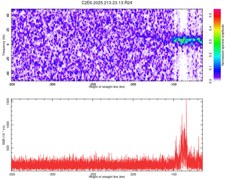225x180 pixels.
Task: Click the 0.4 tick on the color bar
Action: click(211, 28)
